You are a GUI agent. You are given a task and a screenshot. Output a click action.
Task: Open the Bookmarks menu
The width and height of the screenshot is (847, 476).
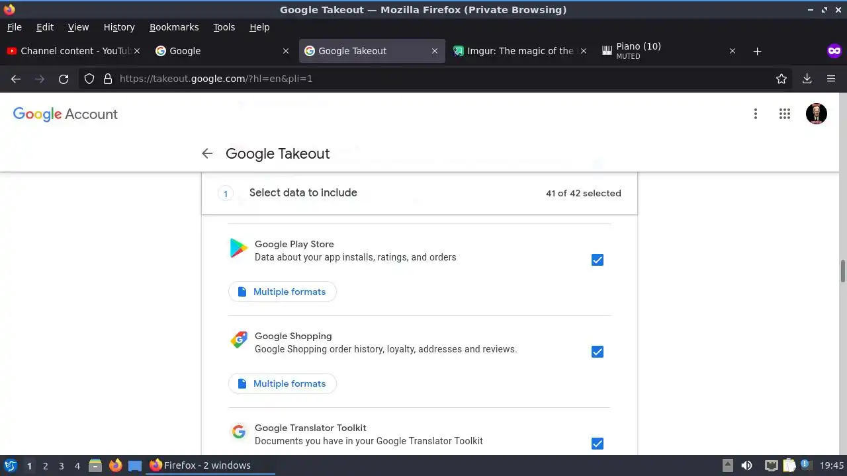click(174, 27)
